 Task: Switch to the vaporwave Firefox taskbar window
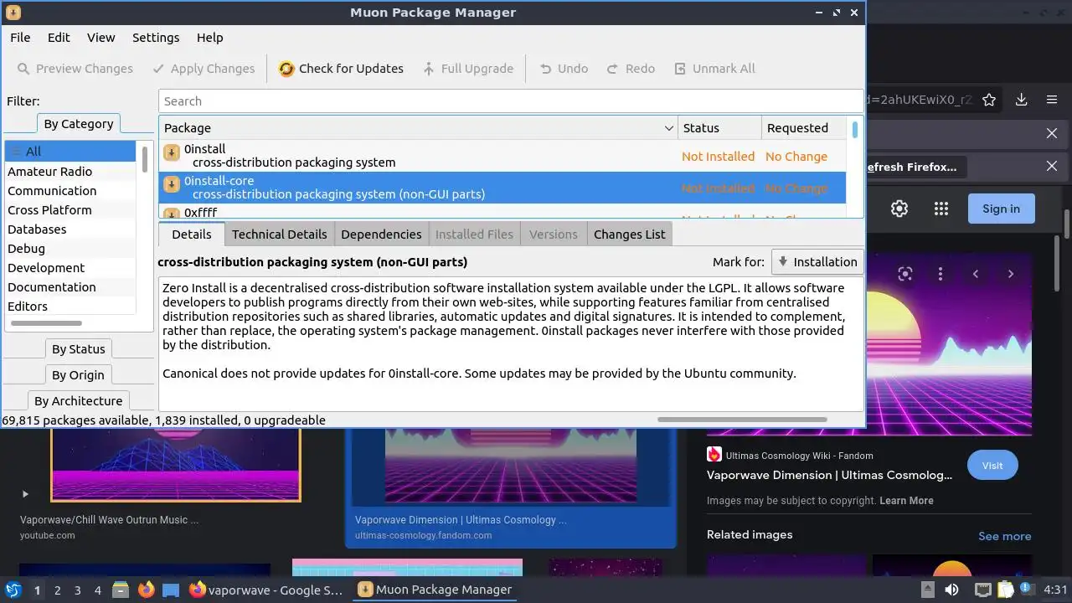pos(265,590)
